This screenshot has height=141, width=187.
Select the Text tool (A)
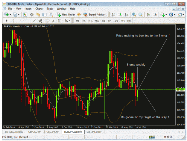click(x=53, y=21)
